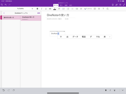Open more tags icon
Screen dimensions: 126x94
pos(108,9)
